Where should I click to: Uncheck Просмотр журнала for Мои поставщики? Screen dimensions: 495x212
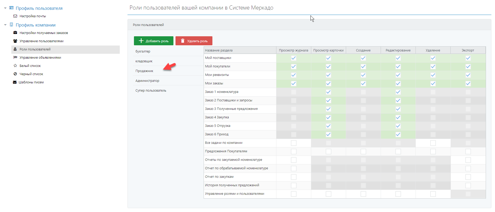(293, 58)
